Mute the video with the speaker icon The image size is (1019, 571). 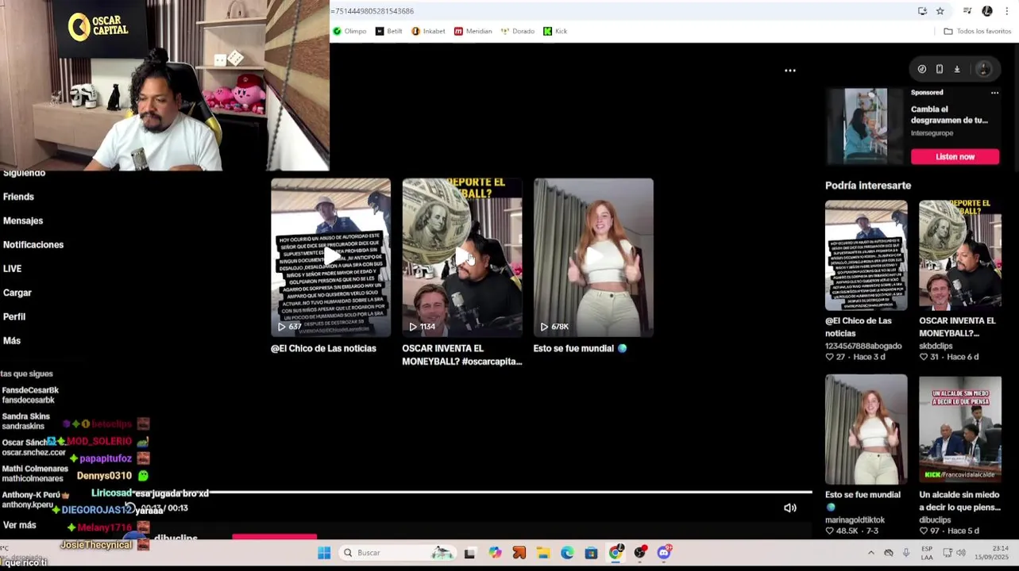(x=790, y=508)
